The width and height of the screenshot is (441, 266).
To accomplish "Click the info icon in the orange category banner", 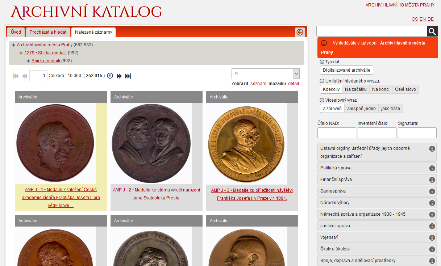I will (324, 43).
